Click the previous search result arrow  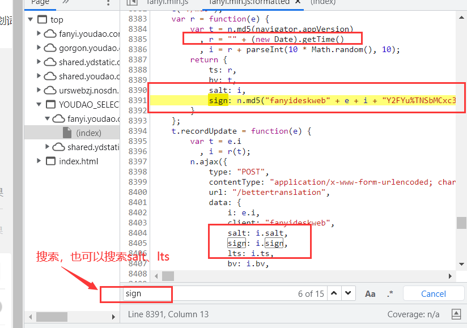point(334,293)
